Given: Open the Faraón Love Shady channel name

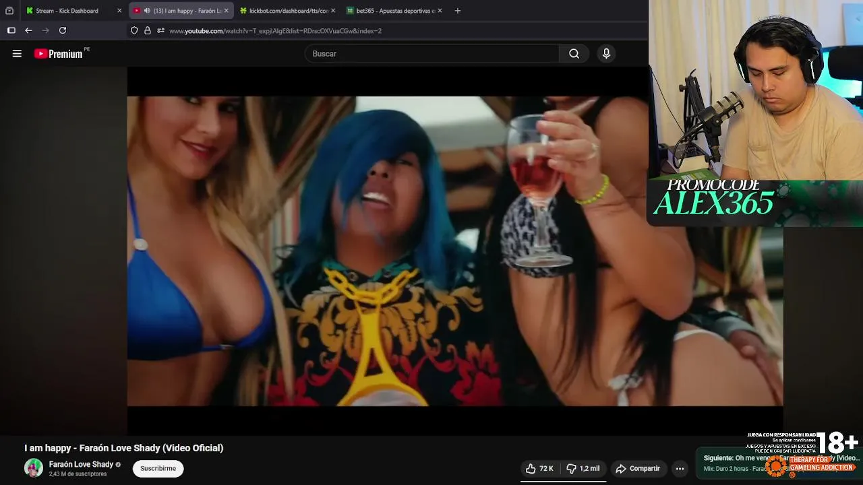Looking at the screenshot, I should [x=81, y=464].
